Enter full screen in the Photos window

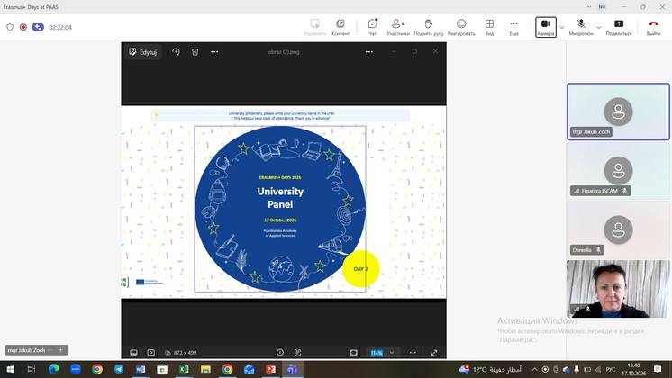pyautogui.click(x=434, y=352)
